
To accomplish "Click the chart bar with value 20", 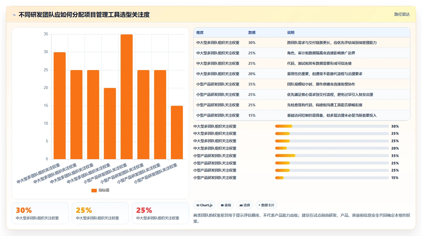I will (110, 123).
